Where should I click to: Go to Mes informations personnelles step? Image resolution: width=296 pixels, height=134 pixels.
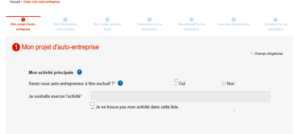65,27
